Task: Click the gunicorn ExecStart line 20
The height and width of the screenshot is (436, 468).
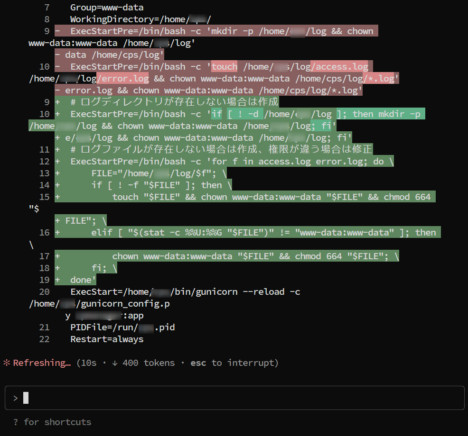Action: [185, 292]
